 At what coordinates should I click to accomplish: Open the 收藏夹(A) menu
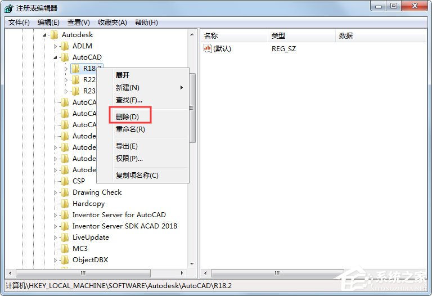click(112, 23)
